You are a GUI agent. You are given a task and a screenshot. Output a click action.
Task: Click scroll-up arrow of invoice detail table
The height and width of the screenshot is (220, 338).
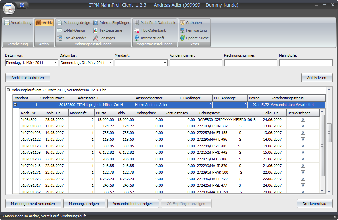[x=322, y=111]
